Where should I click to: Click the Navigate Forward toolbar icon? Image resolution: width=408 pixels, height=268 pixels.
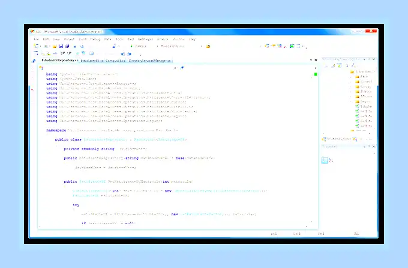tap(129, 54)
